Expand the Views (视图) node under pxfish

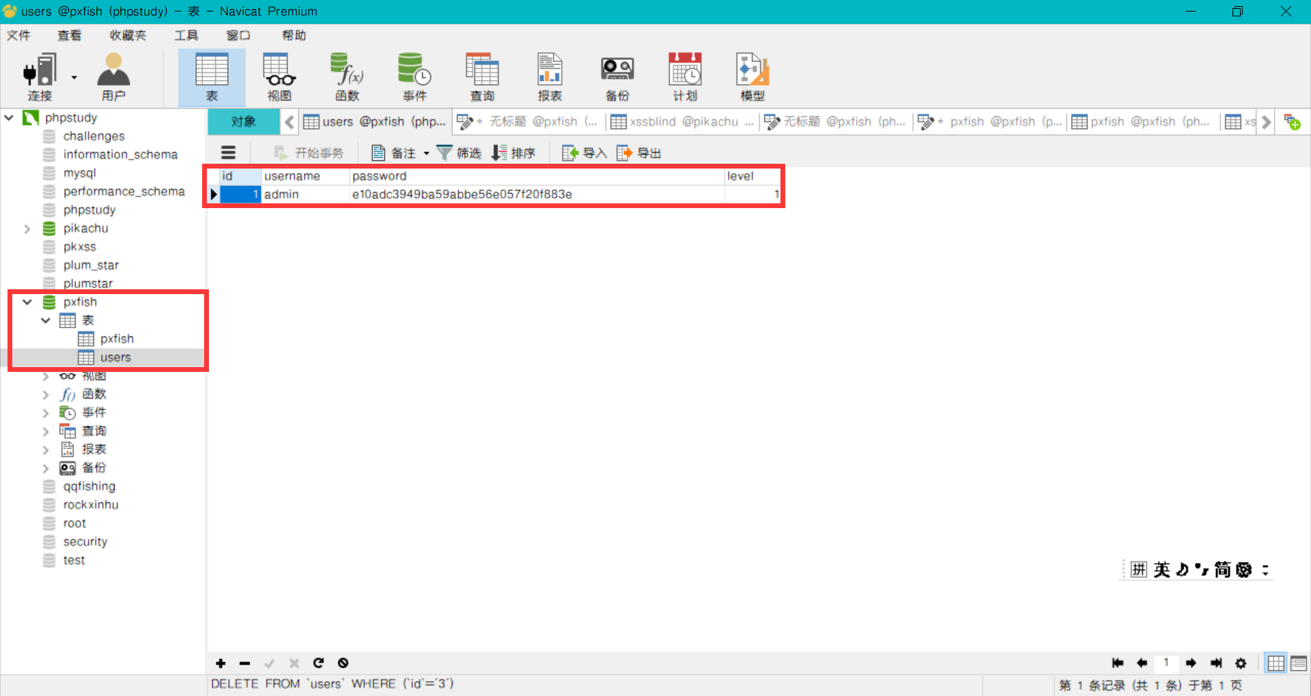coord(46,376)
